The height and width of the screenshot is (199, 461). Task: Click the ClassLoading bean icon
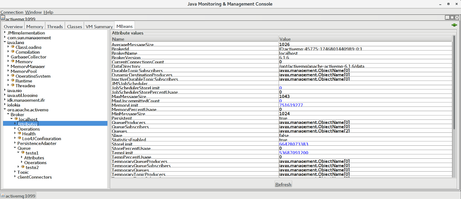pos(13,47)
